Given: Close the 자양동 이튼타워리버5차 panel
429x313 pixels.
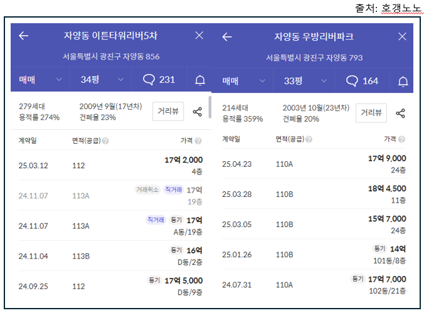Looking at the screenshot, I should 199,35.
